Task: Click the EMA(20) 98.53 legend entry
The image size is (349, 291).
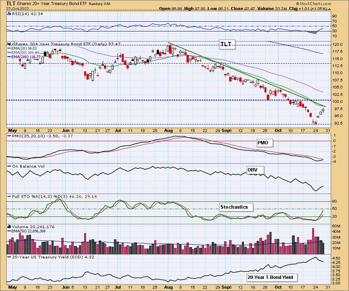Action: [24, 48]
